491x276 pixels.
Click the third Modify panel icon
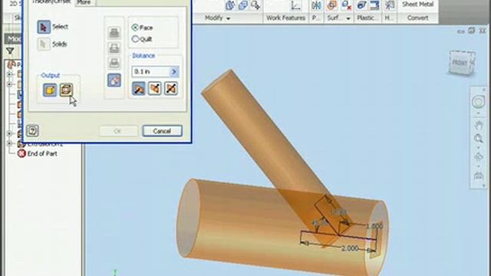click(255, 5)
